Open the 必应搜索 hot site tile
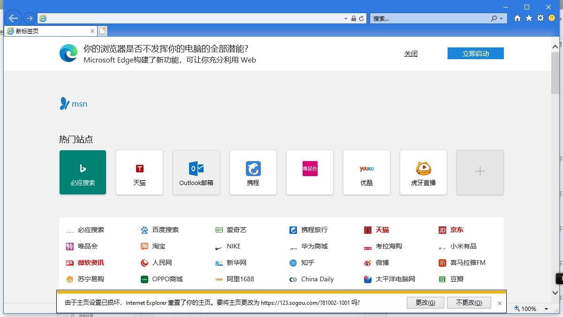Image resolution: width=563 pixels, height=317 pixels. [83, 172]
